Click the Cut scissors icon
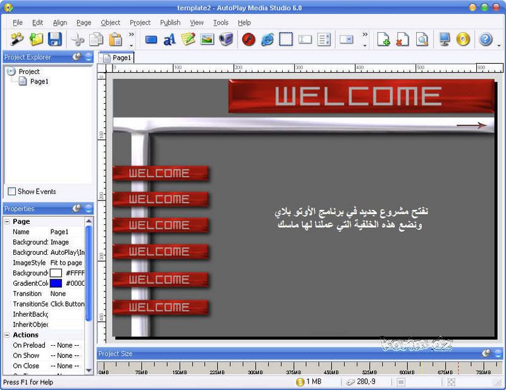506x390 pixels. [x=77, y=40]
